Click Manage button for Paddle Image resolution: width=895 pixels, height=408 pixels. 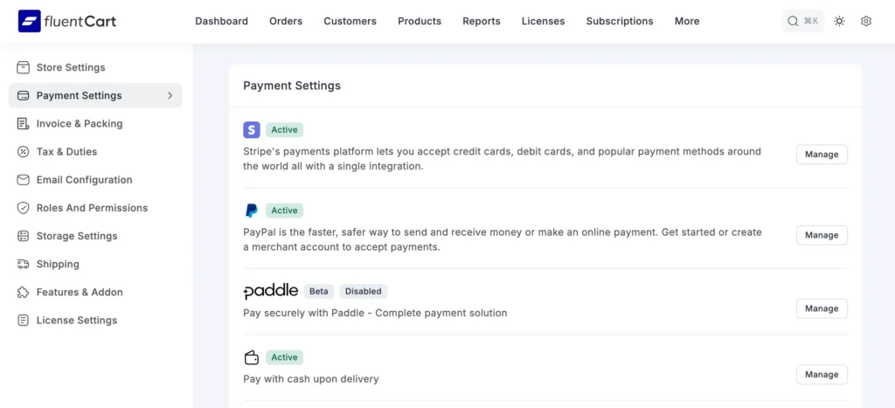[x=822, y=308]
